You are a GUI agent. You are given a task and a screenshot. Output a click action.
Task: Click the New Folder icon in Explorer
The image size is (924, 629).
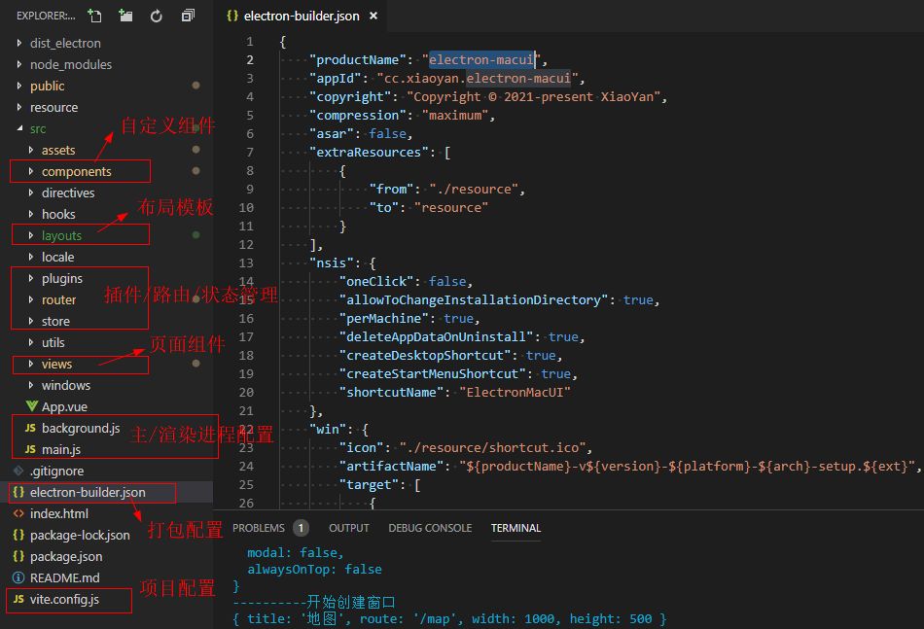pos(125,16)
